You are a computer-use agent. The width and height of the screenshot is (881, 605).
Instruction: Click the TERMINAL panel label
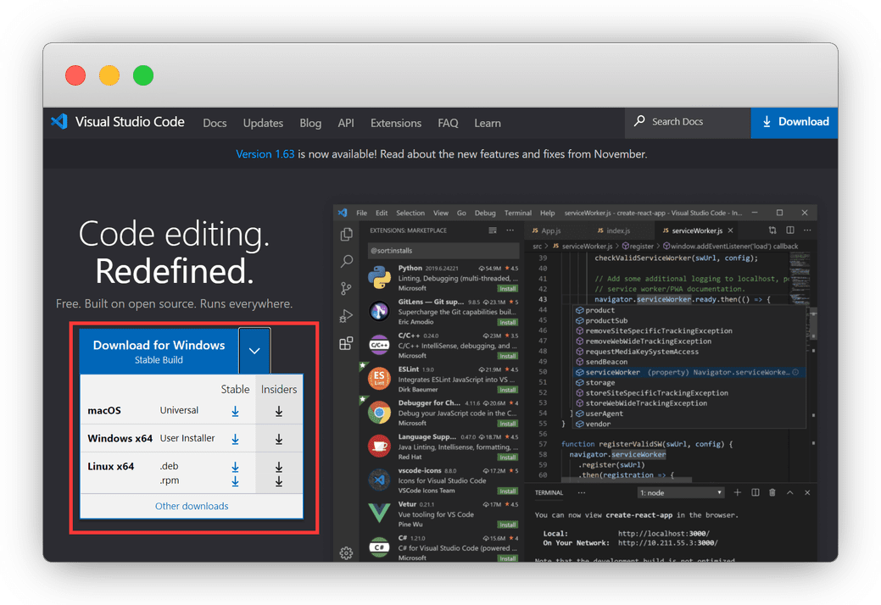click(549, 493)
